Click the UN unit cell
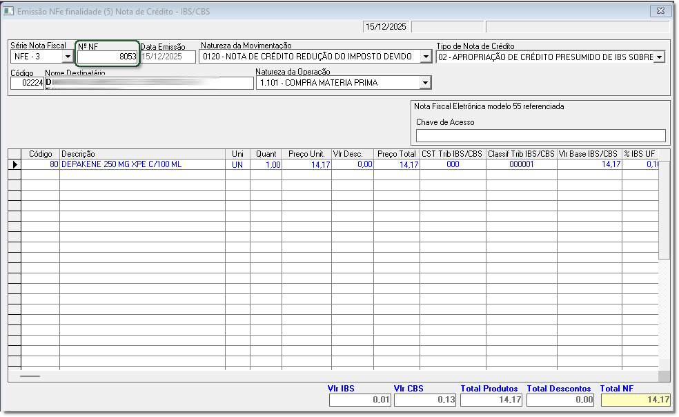679x417 pixels. pyautogui.click(x=237, y=165)
